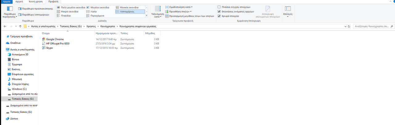Switch layout to Μεσαία εικονίδια
Screen dimensions: 395x125
click(127, 7)
